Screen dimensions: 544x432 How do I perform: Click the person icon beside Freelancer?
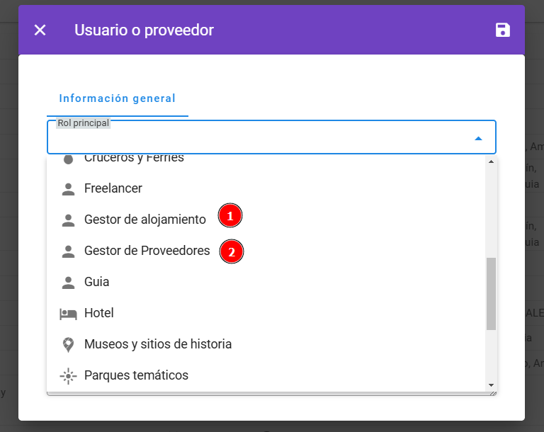[68, 189]
